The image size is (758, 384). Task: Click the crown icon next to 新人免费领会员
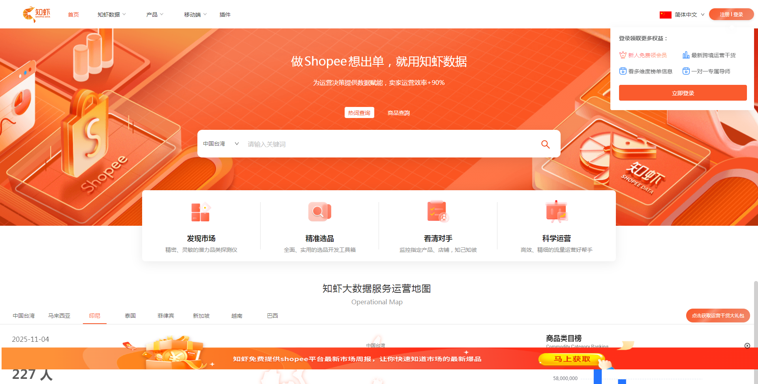pyautogui.click(x=623, y=55)
